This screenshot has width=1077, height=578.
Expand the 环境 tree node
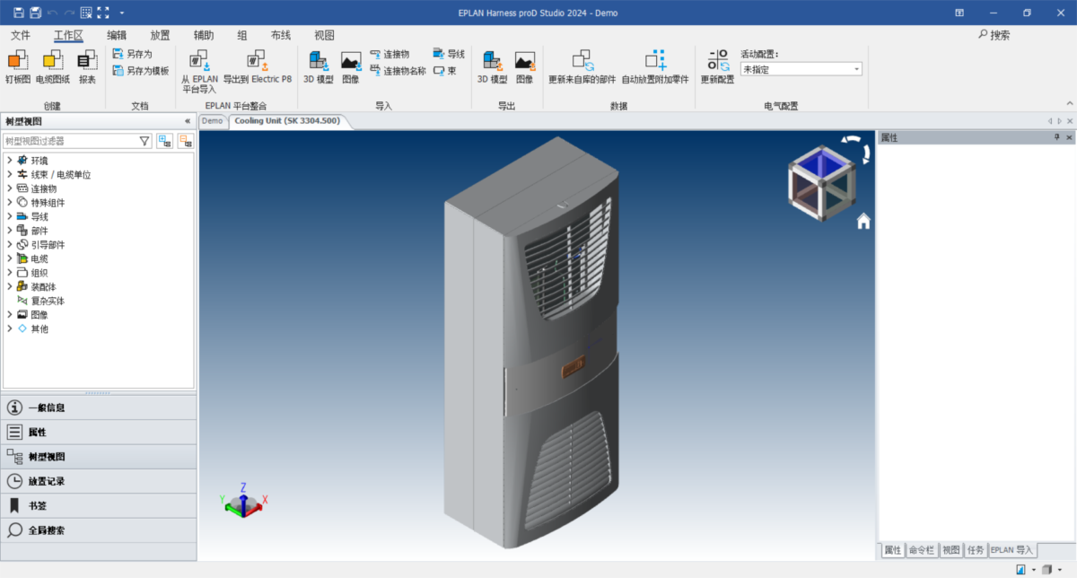pos(9,161)
